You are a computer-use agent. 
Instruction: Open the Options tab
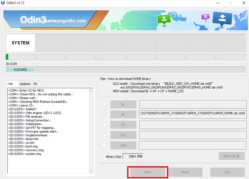(x=25, y=84)
